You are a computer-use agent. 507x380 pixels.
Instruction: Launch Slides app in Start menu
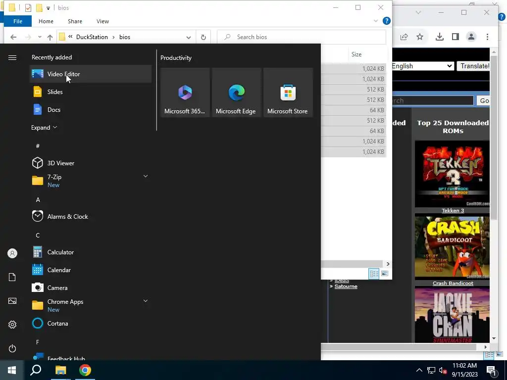click(91, 92)
